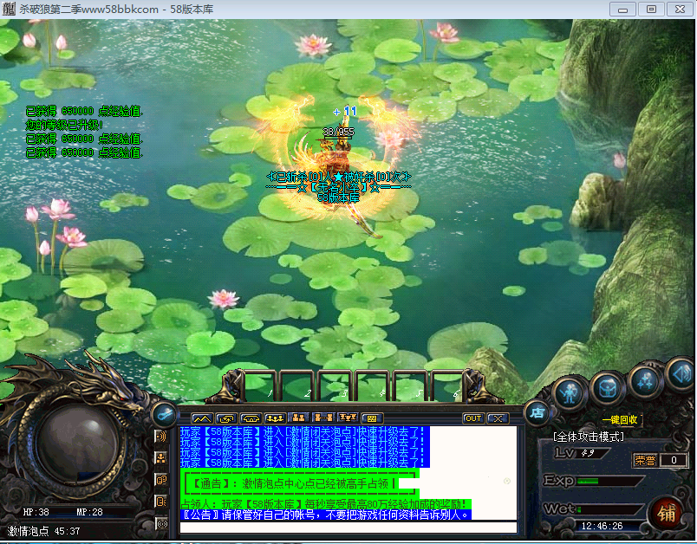Click the player character with golden wings

click(x=339, y=162)
